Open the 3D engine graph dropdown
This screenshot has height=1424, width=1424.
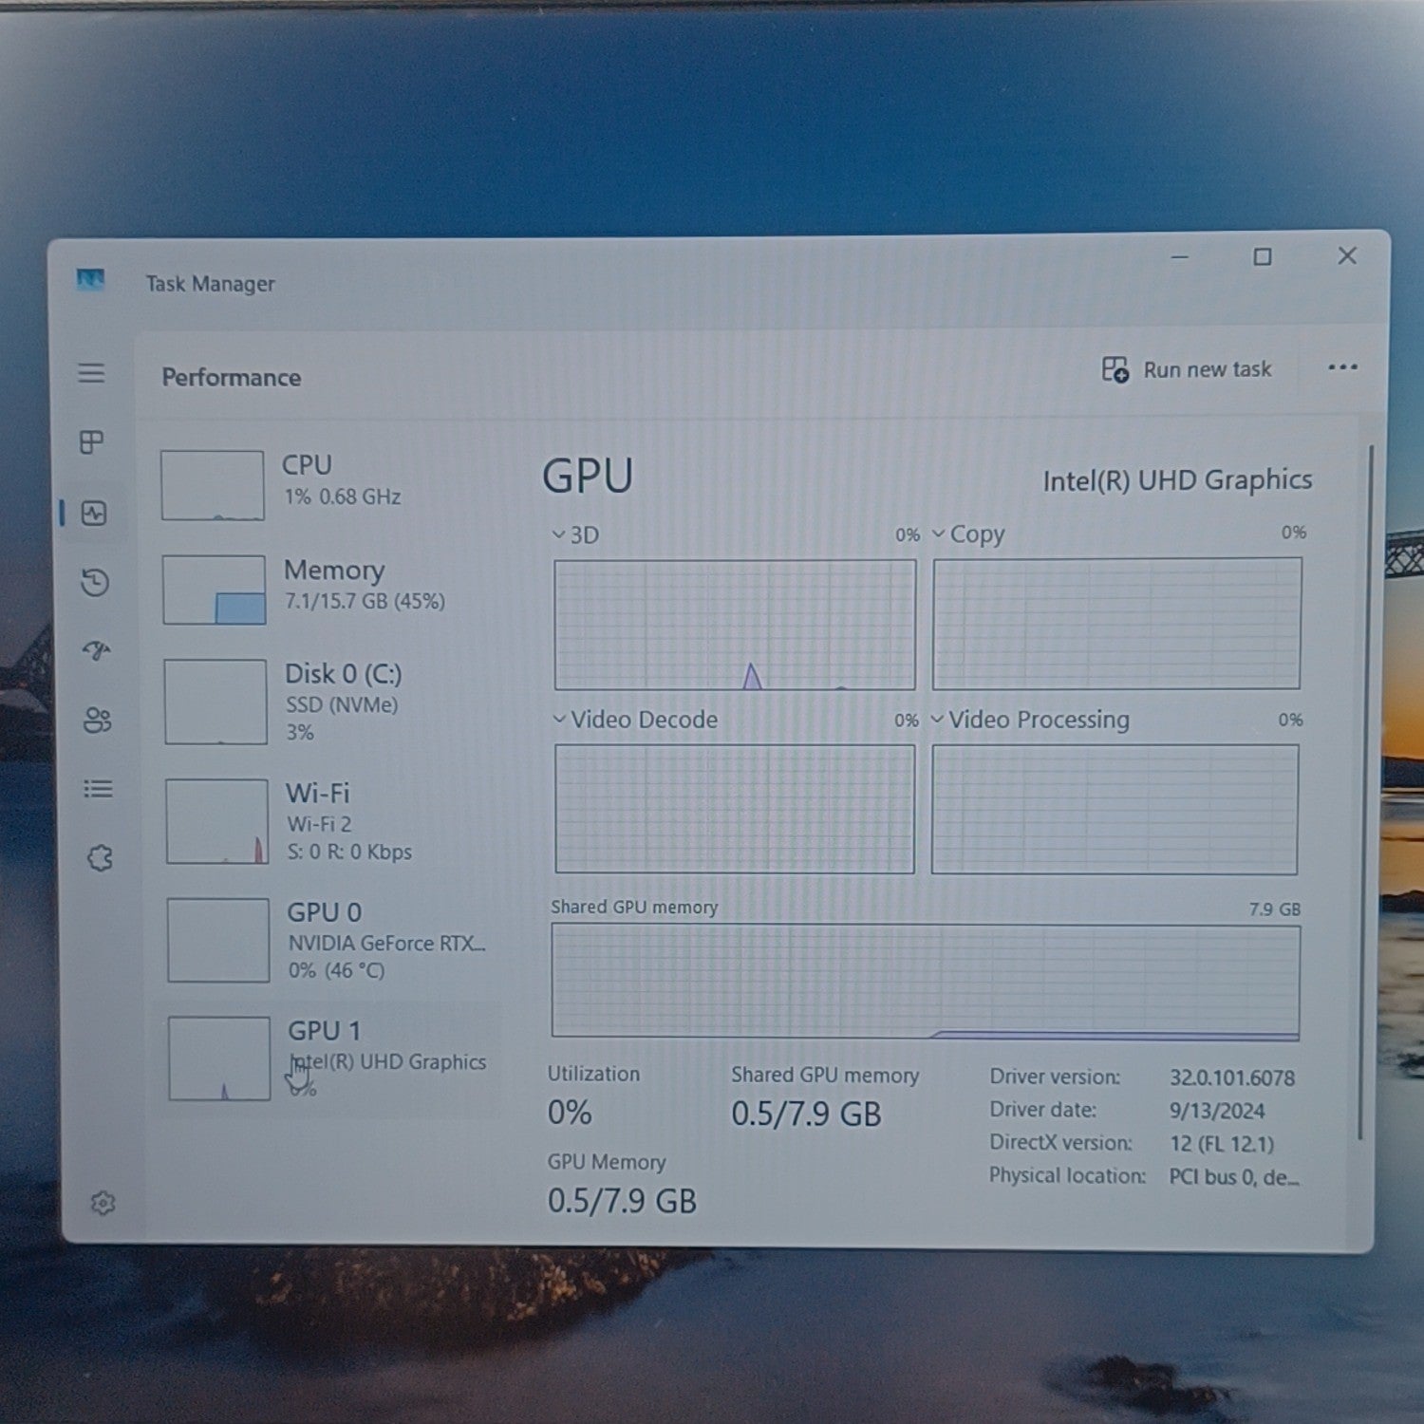(575, 535)
